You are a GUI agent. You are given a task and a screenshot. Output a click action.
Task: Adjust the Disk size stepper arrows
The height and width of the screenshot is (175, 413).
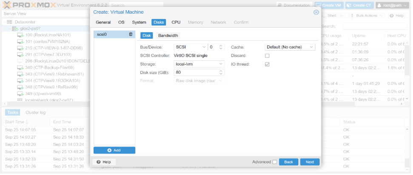[x=221, y=72]
